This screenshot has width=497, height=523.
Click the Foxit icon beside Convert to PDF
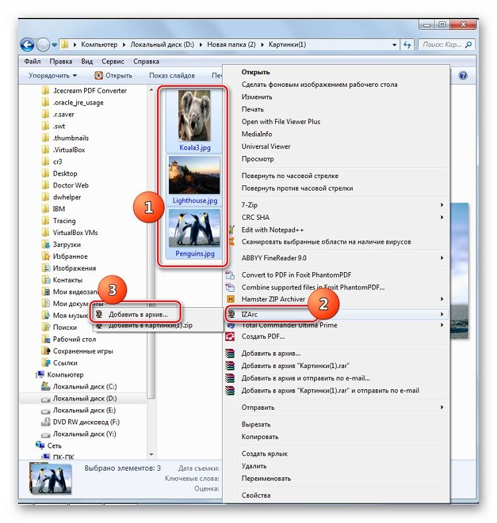click(230, 275)
